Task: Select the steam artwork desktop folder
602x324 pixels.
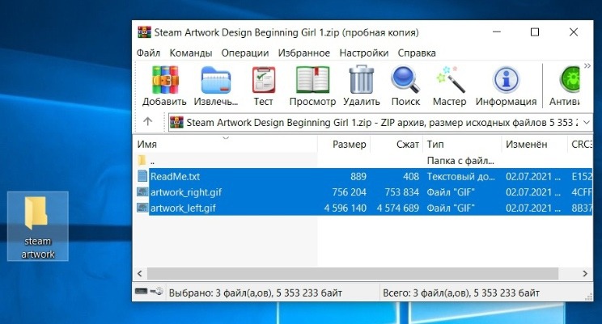Action: (37, 226)
